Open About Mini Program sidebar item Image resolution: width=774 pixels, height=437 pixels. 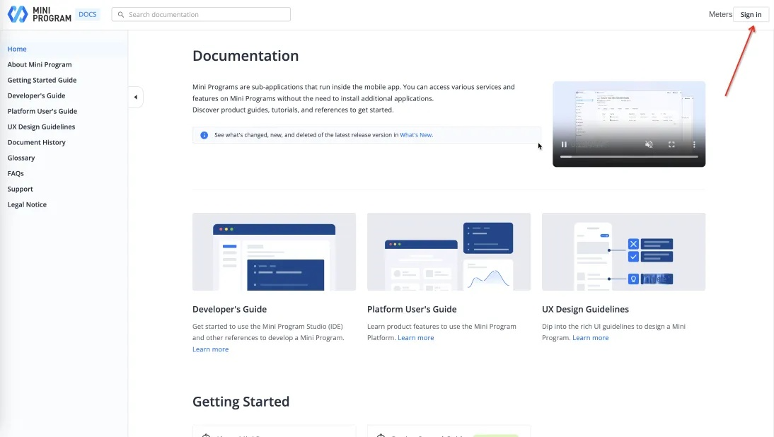pos(40,64)
